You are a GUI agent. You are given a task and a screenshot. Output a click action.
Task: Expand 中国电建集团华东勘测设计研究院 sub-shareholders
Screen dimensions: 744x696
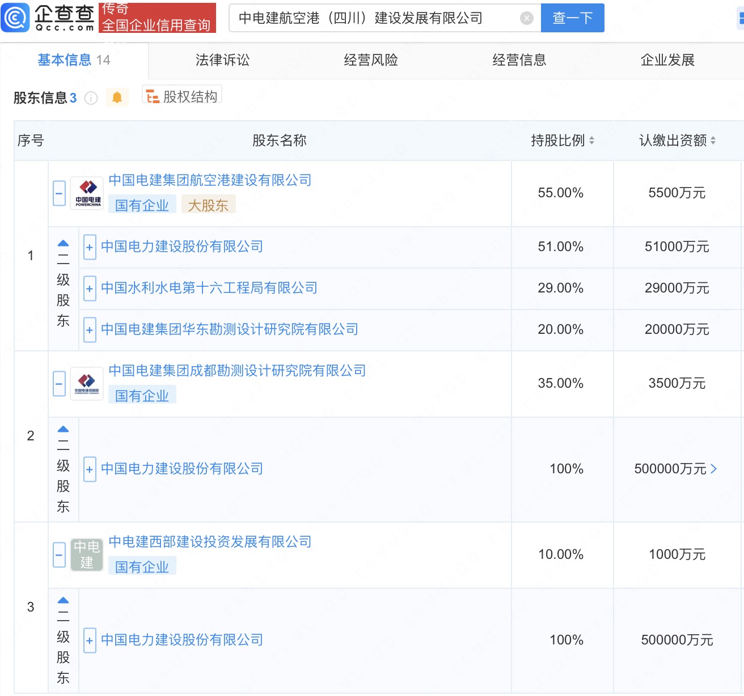(x=90, y=330)
